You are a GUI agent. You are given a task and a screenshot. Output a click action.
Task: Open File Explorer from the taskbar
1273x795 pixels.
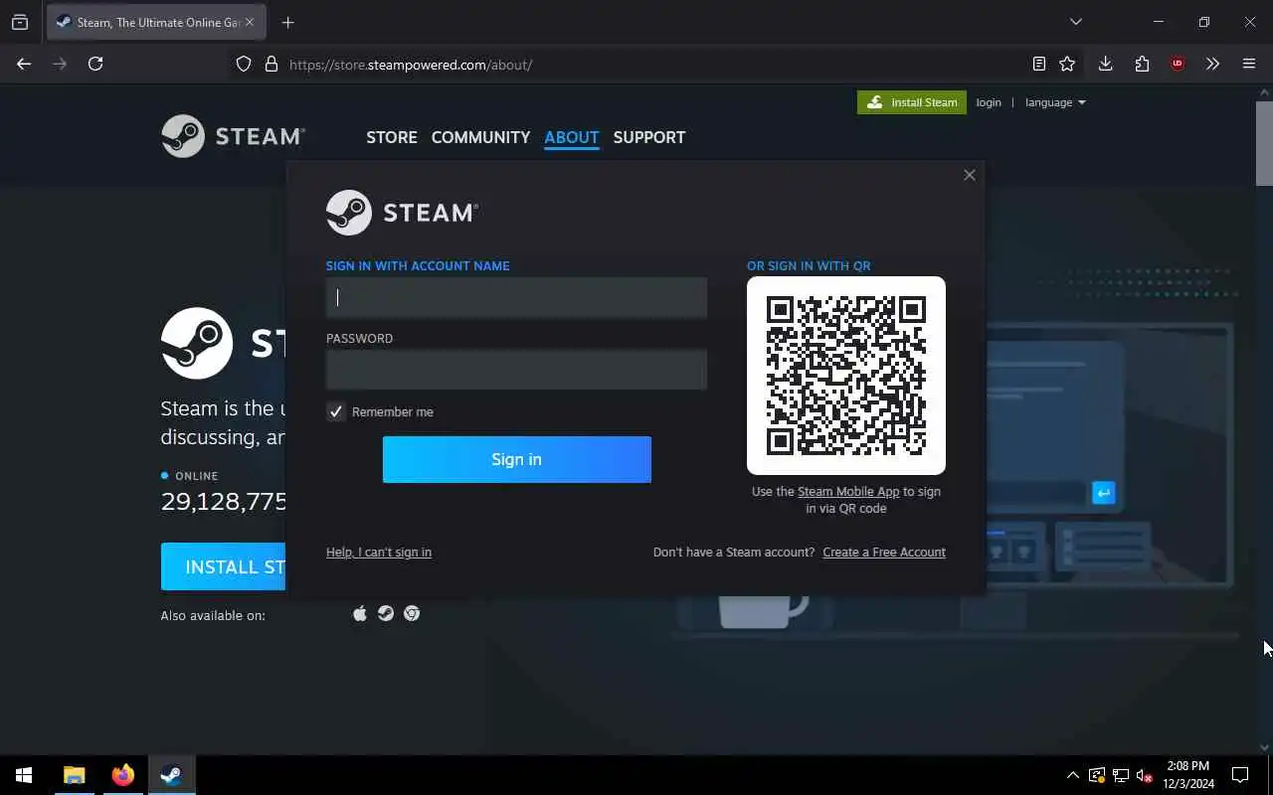click(75, 775)
